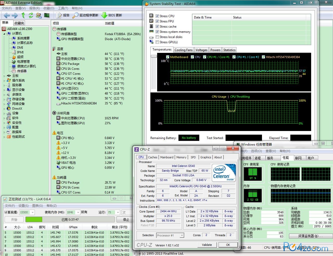Open 工具(T) menu in AIDA64
This screenshot has width=333, height=256.
tap(63, 8)
